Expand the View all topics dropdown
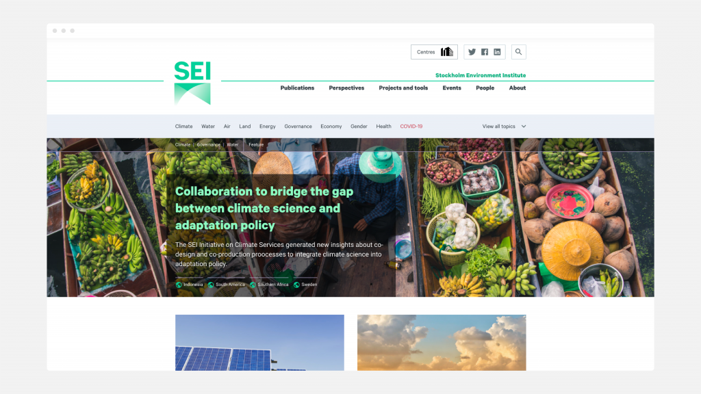701x394 pixels. (x=504, y=127)
